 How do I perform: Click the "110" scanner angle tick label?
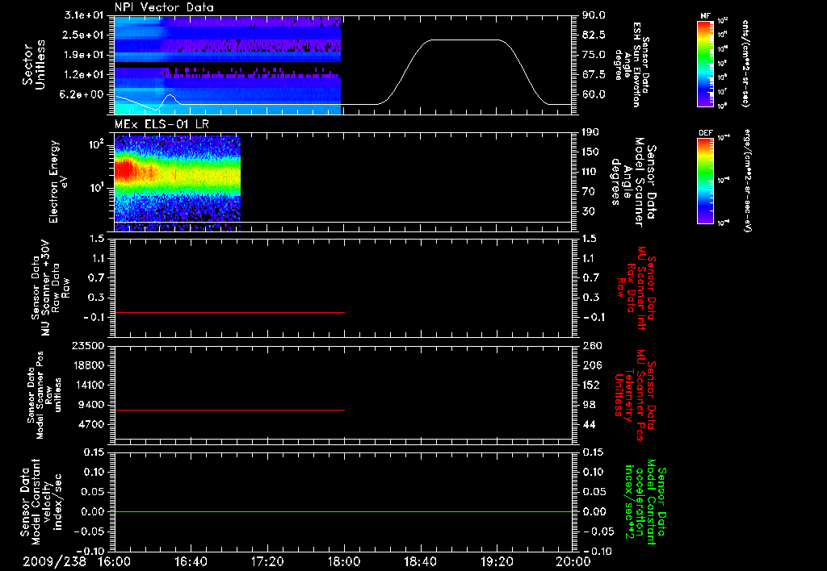pyautogui.click(x=590, y=172)
